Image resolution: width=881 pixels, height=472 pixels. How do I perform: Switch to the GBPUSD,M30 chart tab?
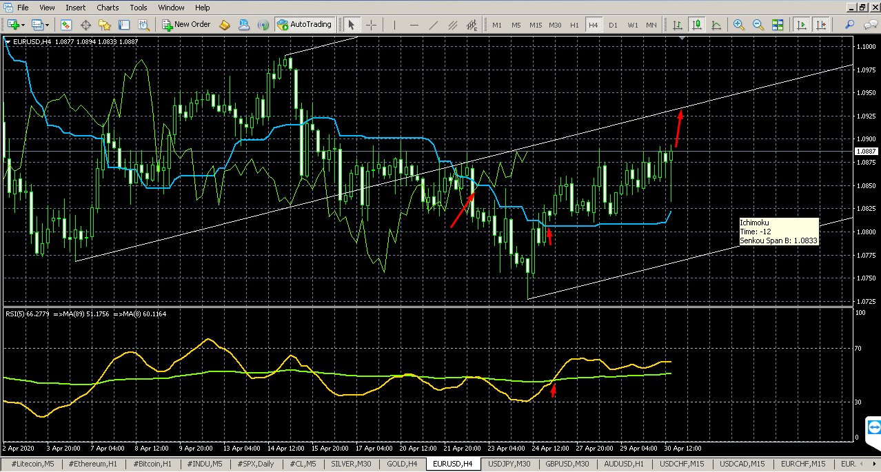(567, 464)
